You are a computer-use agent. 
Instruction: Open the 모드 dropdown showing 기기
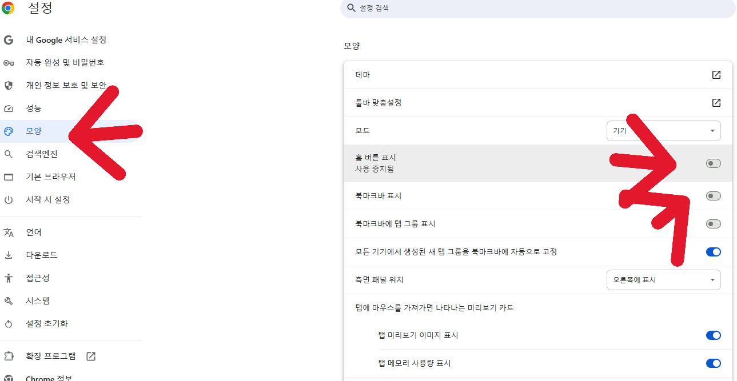(x=663, y=130)
